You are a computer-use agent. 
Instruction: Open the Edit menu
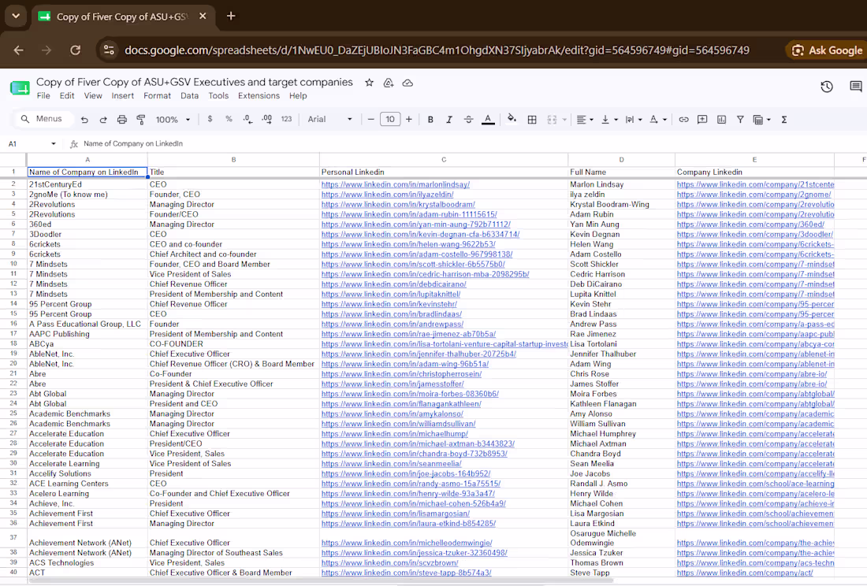(67, 95)
